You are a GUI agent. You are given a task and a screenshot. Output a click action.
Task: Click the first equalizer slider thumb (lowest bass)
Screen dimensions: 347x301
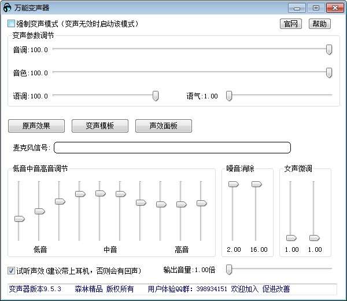20,219
